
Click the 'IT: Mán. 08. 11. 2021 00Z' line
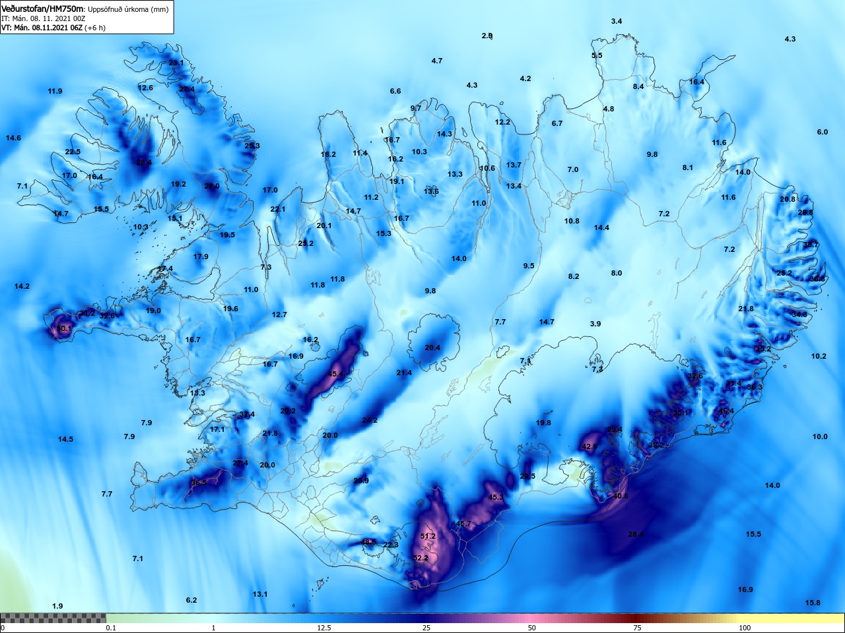tap(44, 18)
